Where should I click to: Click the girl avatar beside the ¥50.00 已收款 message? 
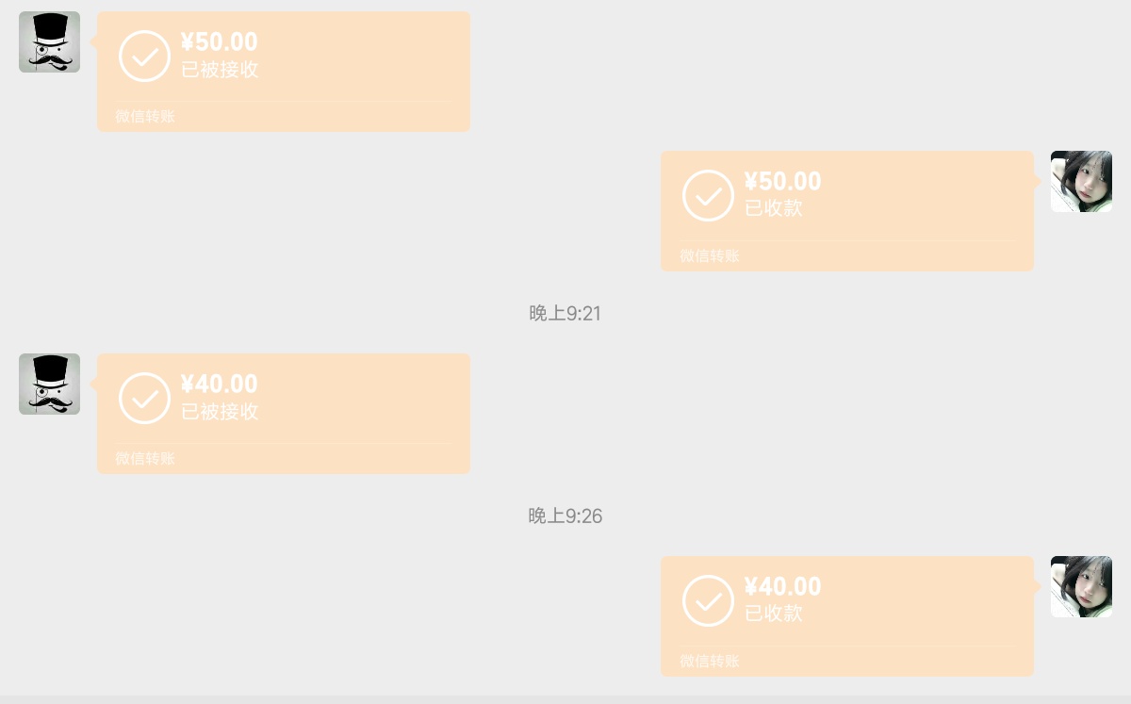point(1081,181)
